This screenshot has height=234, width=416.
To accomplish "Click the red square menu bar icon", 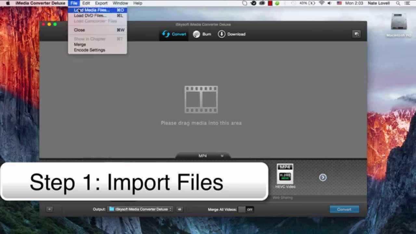I will [x=270, y=3].
